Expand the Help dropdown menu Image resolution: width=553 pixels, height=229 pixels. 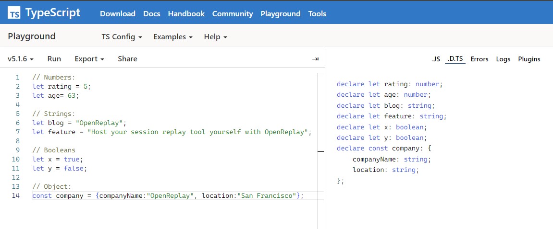pos(216,36)
